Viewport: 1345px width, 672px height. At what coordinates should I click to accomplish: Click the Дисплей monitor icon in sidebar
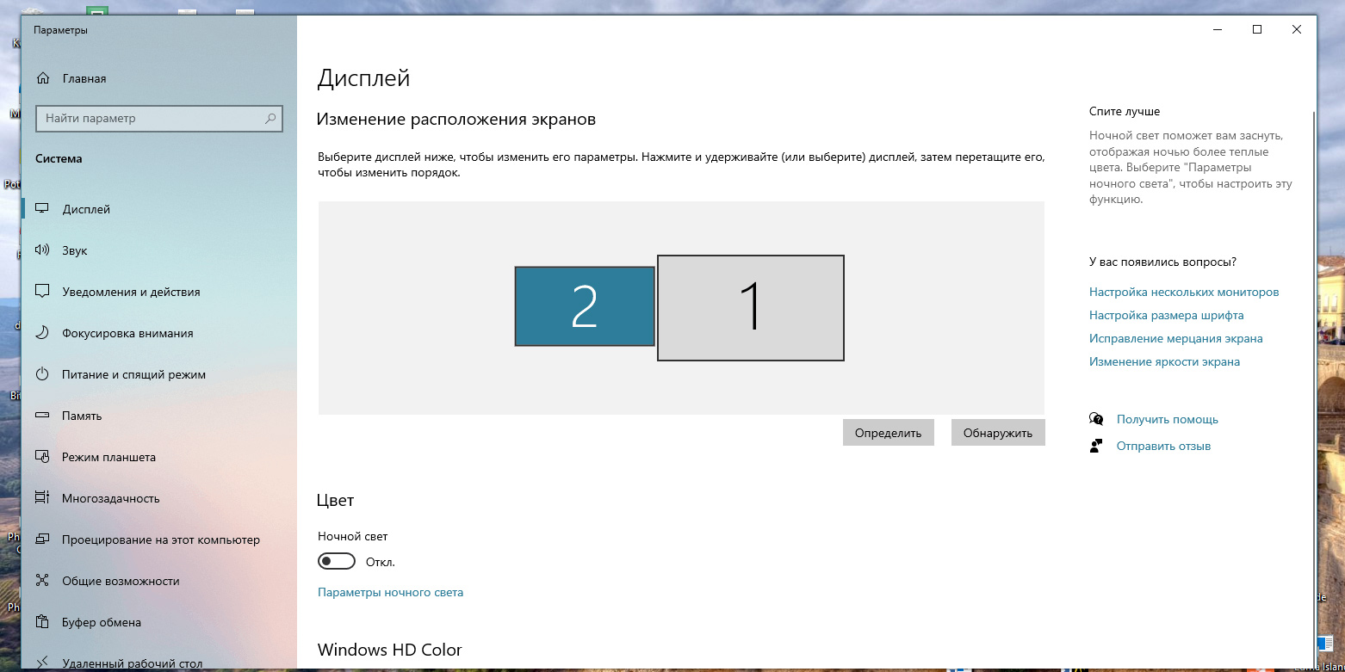click(42, 209)
